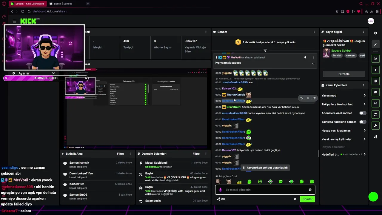Collapse the chat leaderboard arrow below banner

click(265, 50)
